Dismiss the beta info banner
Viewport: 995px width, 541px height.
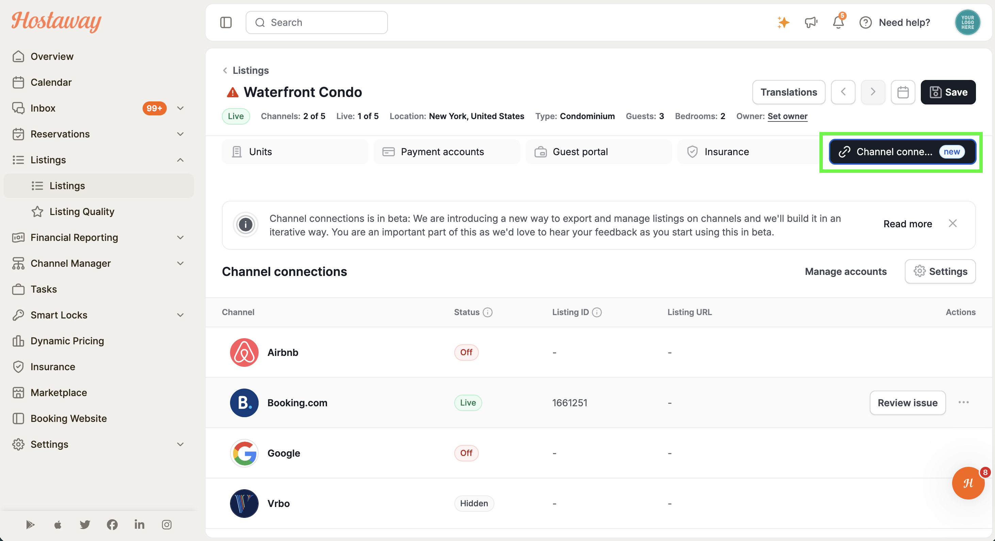(x=952, y=224)
